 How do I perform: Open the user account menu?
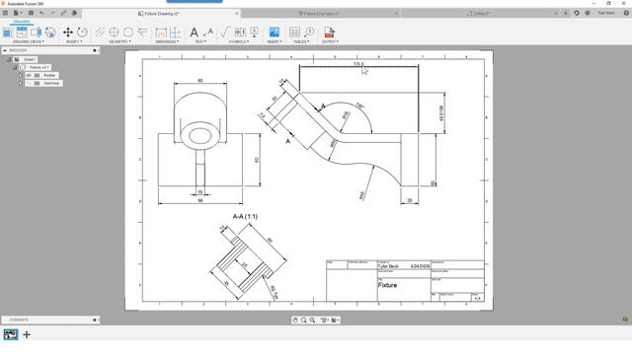[606, 13]
